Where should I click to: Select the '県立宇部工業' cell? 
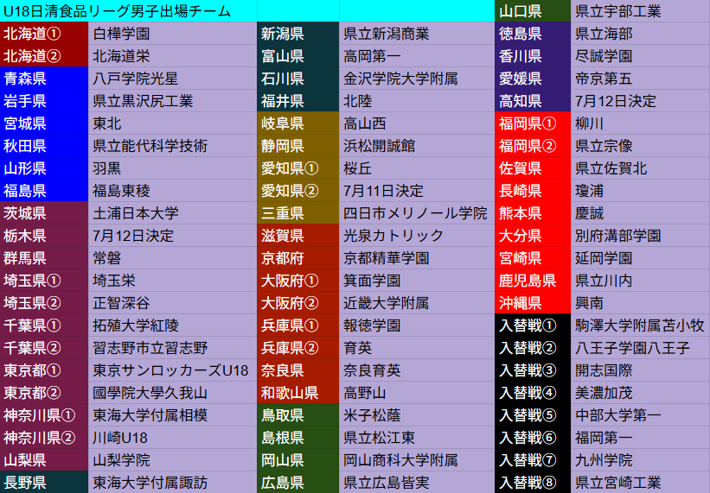click(x=640, y=11)
